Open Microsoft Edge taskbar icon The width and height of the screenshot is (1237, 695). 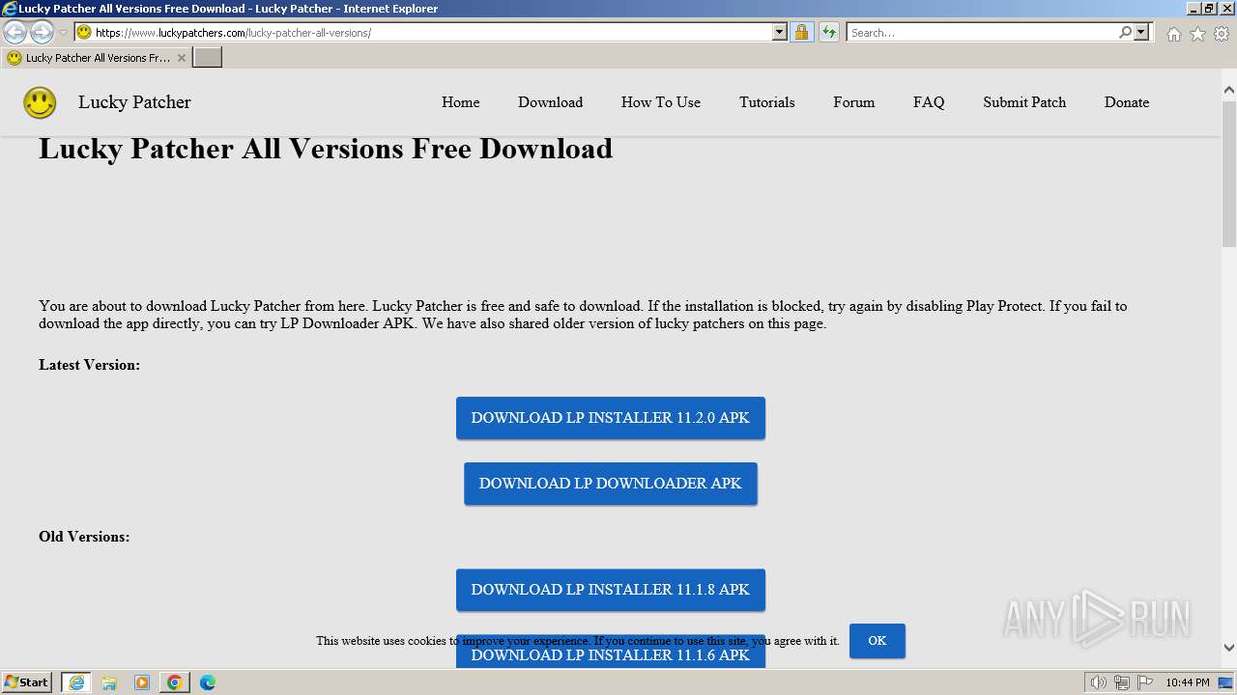pos(208,682)
